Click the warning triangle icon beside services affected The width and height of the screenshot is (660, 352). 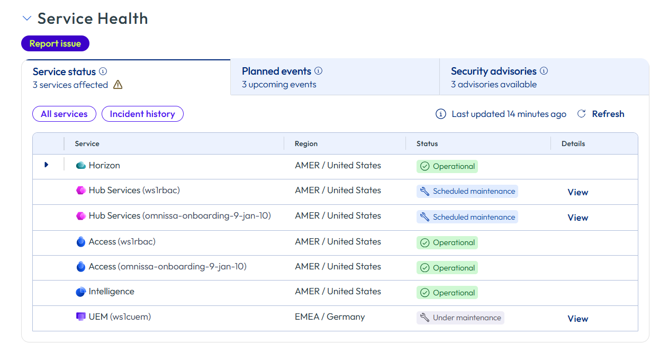tap(118, 85)
